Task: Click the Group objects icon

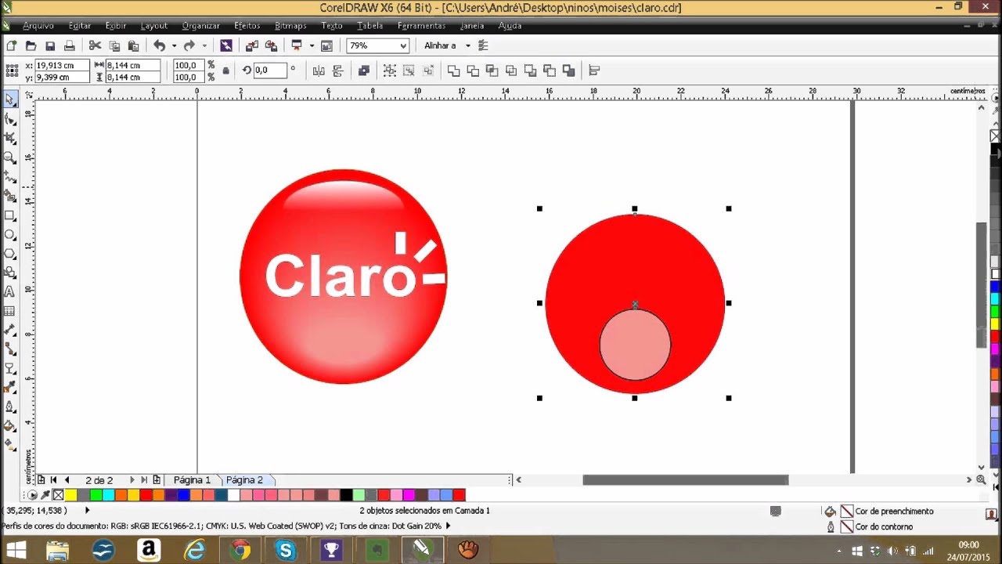Action: 389,70
